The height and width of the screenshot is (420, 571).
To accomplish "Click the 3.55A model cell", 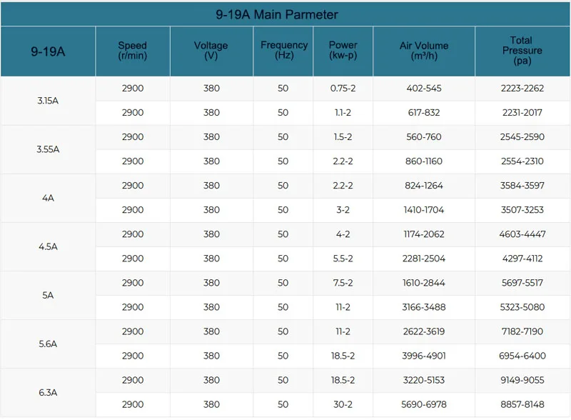I will click(48, 149).
